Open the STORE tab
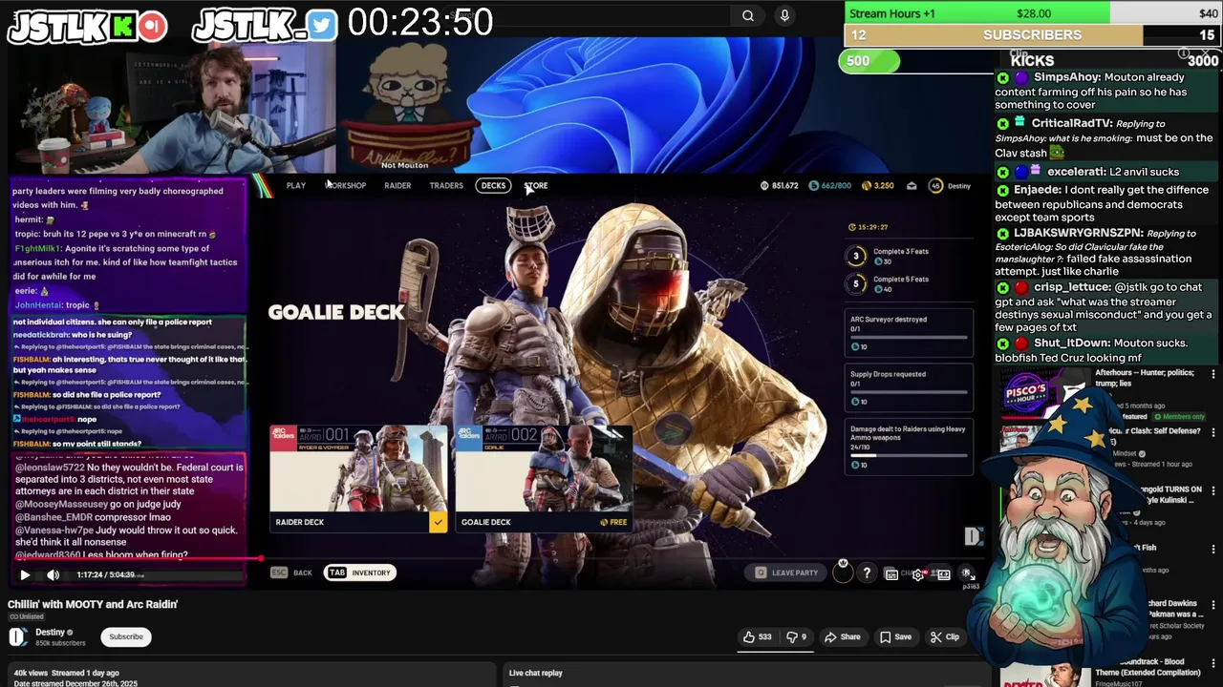The height and width of the screenshot is (687, 1223). pos(536,186)
